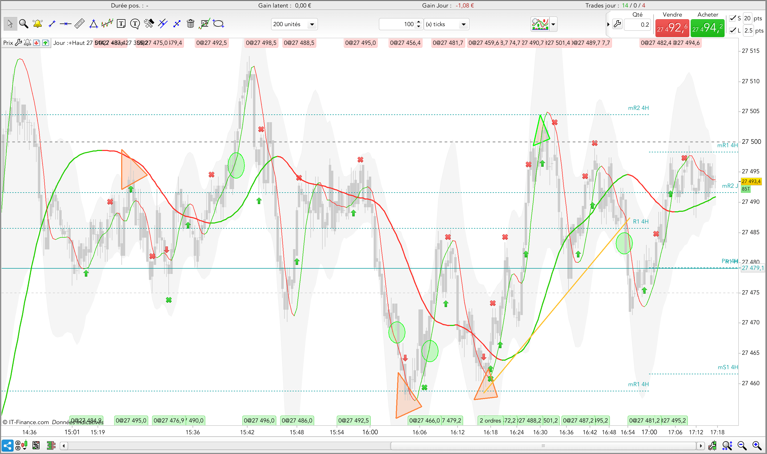Click the 2 ordres label

pyautogui.click(x=490, y=421)
